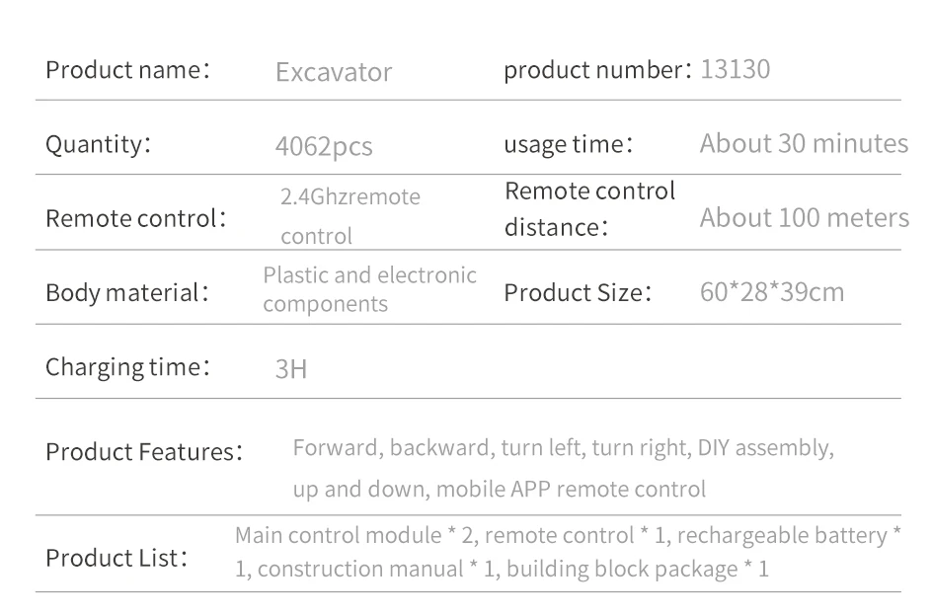Select the '3H' charging time value
Image resolution: width=932 pixels, height=615 pixels.
[290, 370]
